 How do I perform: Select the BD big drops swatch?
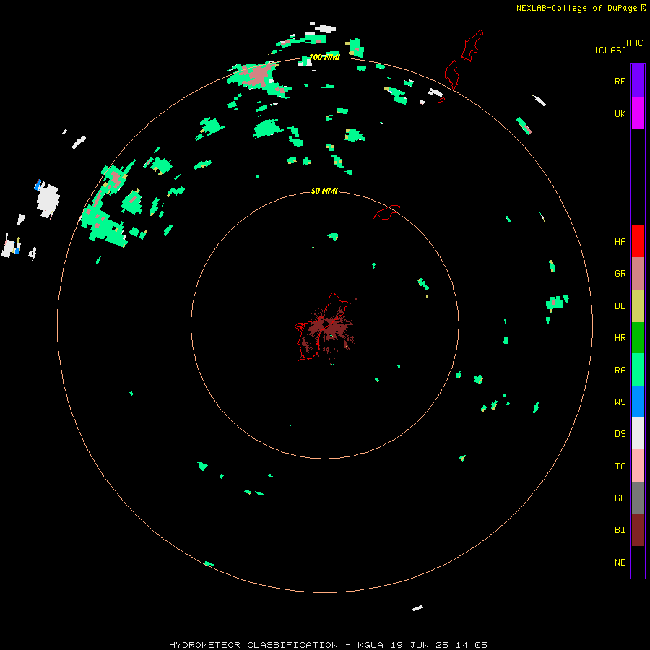tap(638, 306)
